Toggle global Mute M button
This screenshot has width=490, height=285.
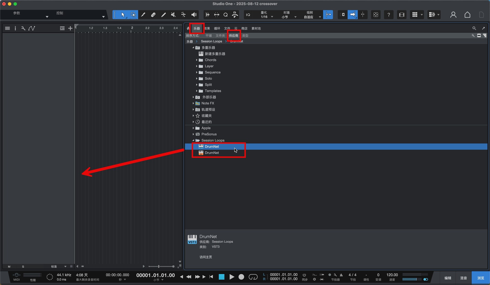(x=9, y=266)
